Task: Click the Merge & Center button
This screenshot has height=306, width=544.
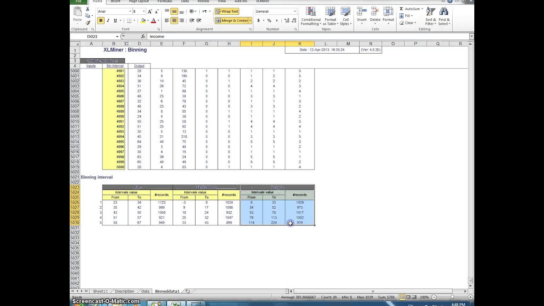Action: 232,20
